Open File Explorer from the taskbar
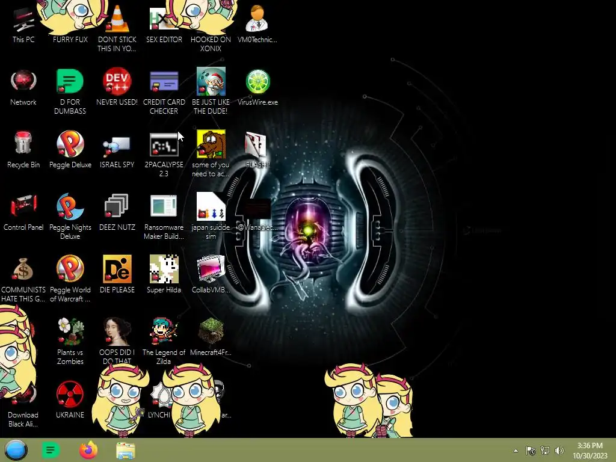 (x=126, y=450)
